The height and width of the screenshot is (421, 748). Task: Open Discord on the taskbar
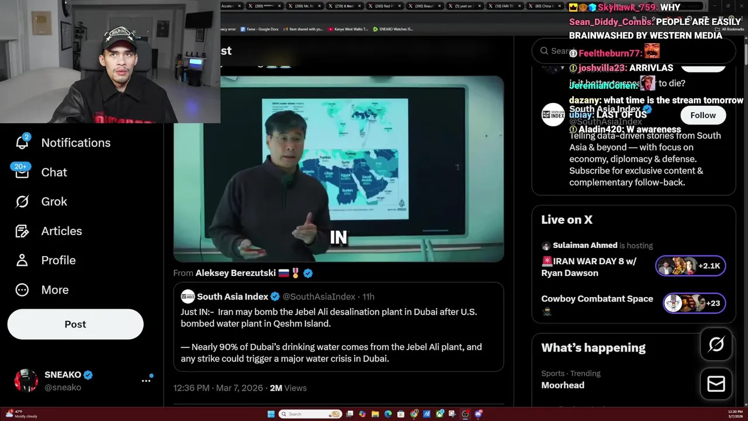[x=478, y=414]
